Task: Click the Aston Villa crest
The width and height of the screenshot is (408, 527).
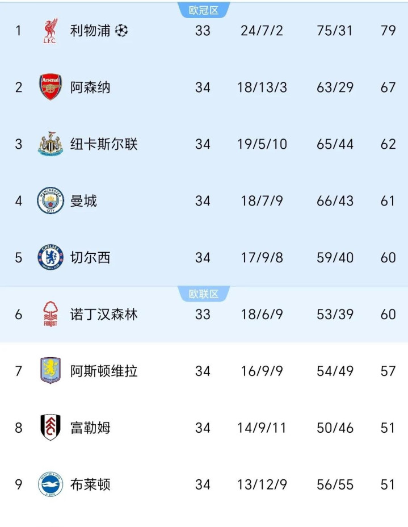Action: (51, 371)
